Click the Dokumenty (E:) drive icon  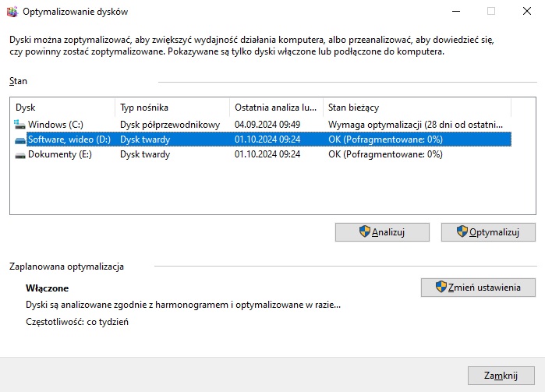[19, 154]
